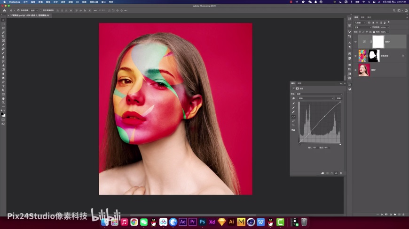This screenshot has height=229, width=409.
Task: Click the clip to layer icon in Properties
Action: 322,173
